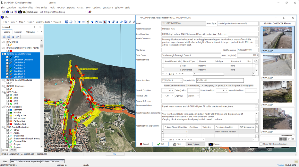Click the blue plus zoom-in icon
Viewport: 299px width, 167px height.
coord(79,22)
